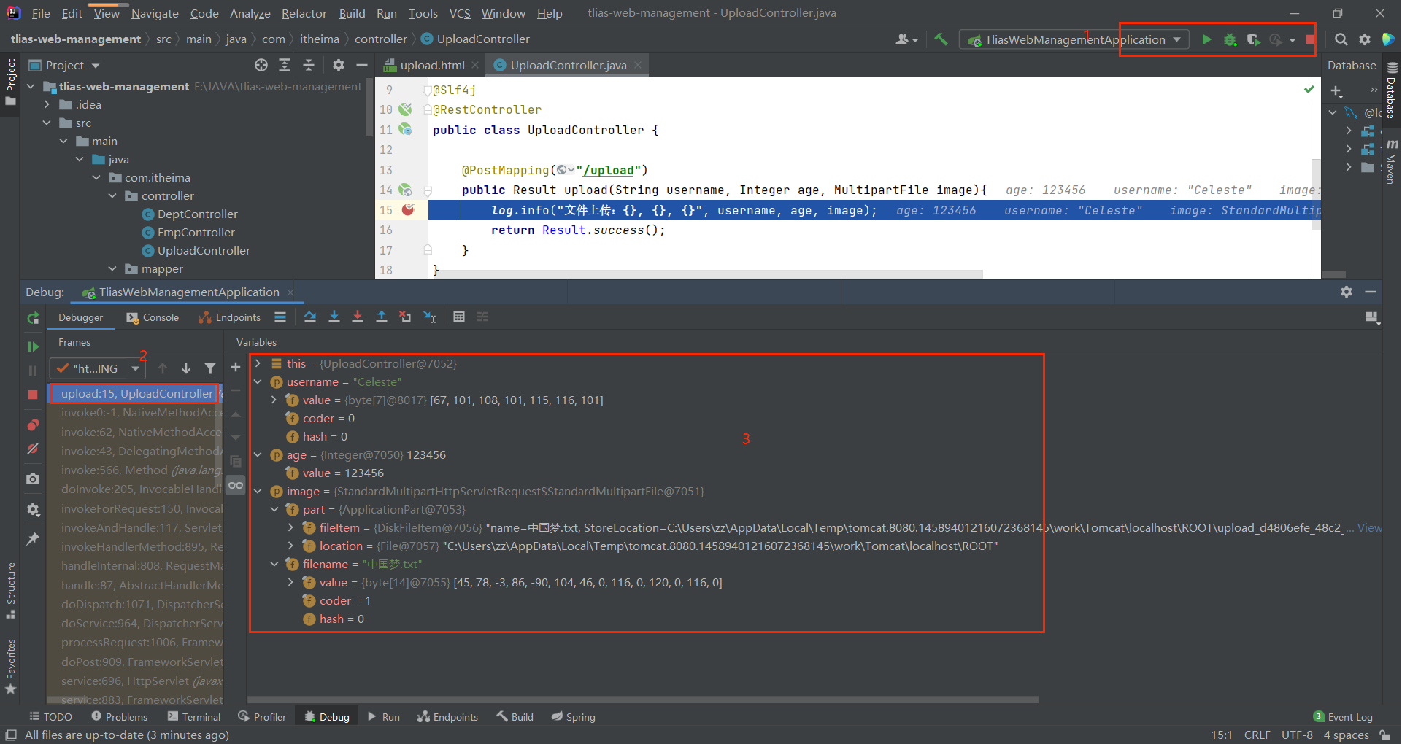Click Step Into icon in debugger toolbar
The width and height of the screenshot is (1402, 744).
point(334,317)
